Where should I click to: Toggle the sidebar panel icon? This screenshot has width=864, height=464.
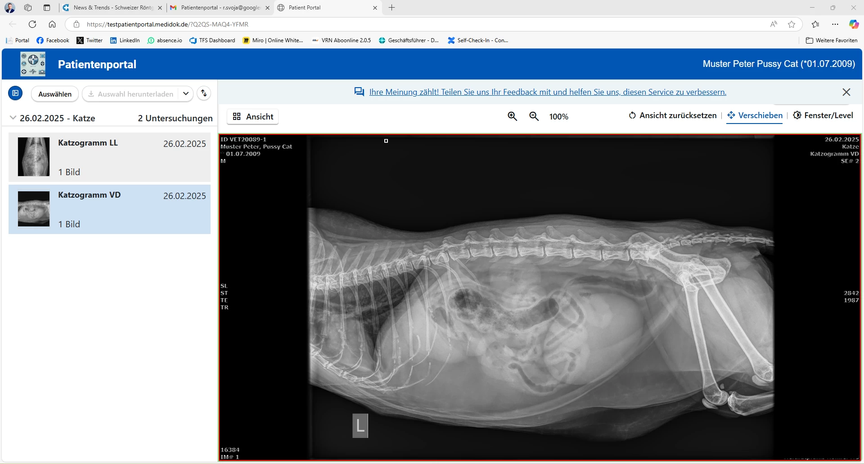tap(15, 93)
